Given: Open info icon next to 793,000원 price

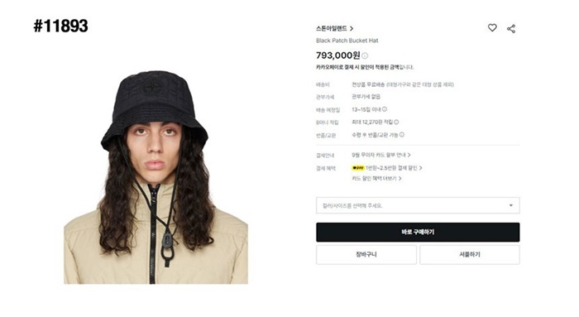Looking at the screenshot, I should (x=365, y=55).
